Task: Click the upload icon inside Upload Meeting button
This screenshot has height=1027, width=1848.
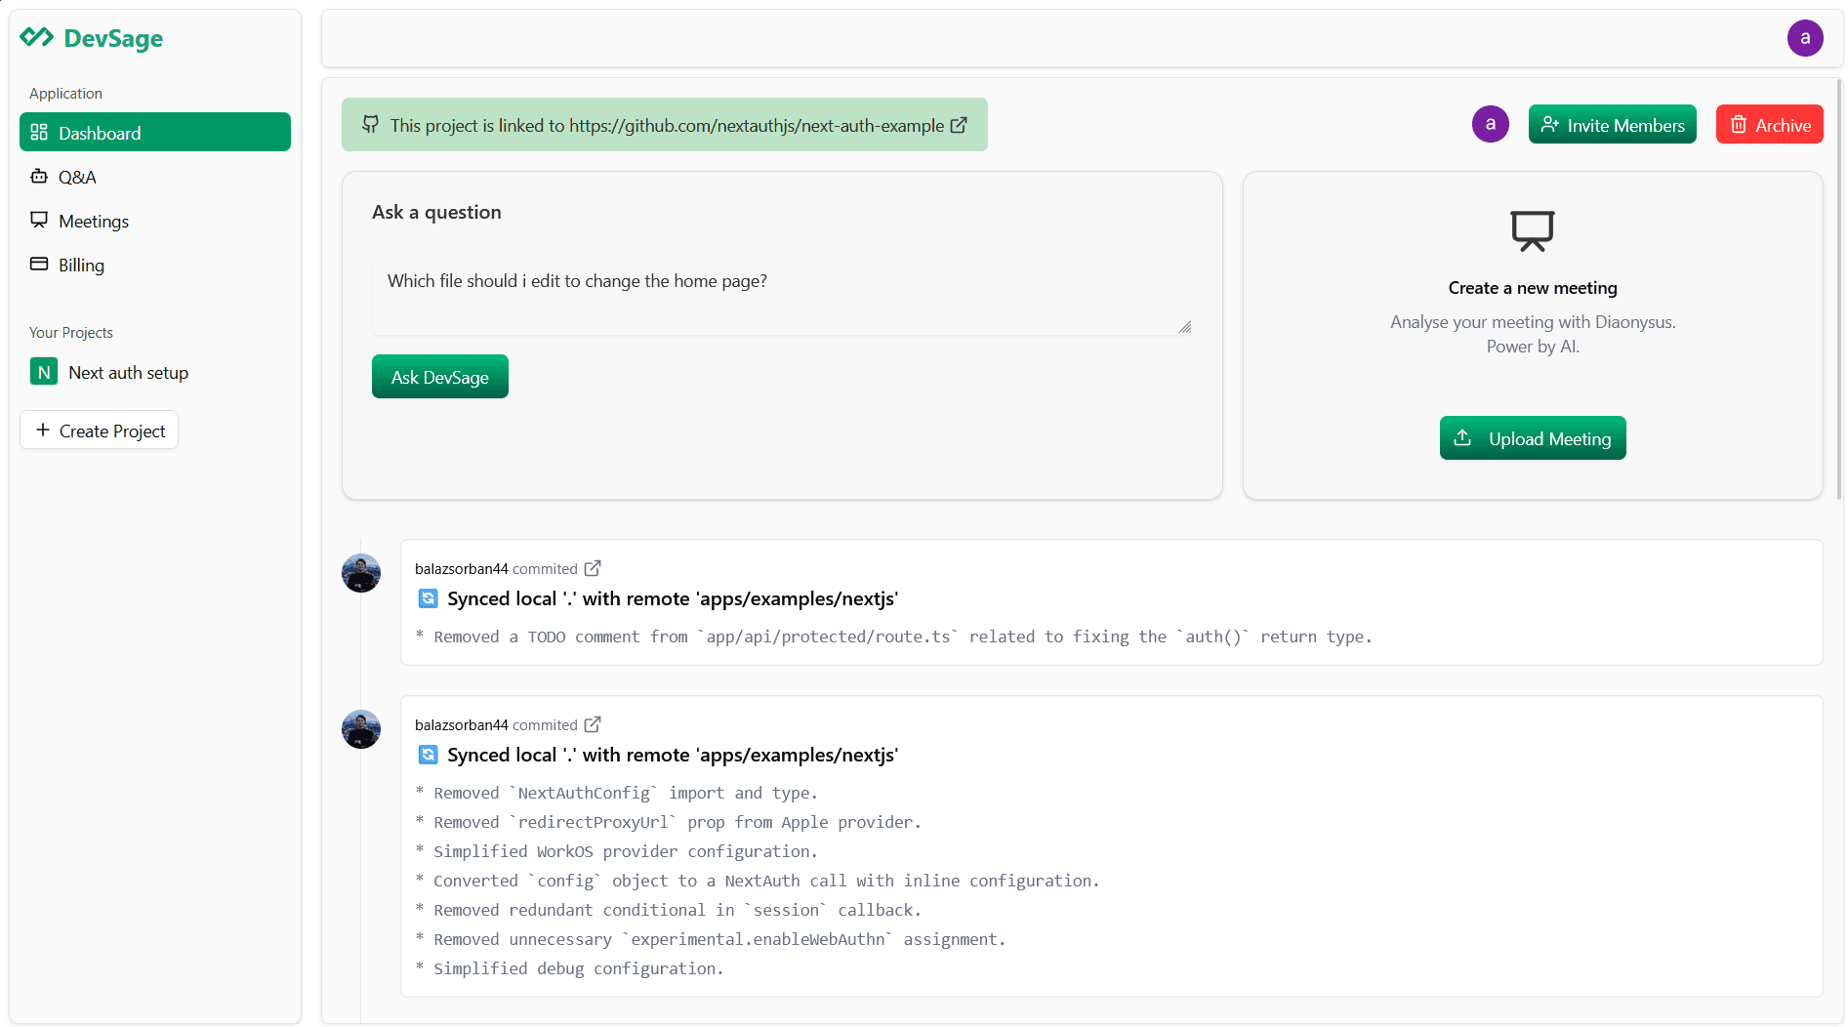Action: tap(1463, 438)
